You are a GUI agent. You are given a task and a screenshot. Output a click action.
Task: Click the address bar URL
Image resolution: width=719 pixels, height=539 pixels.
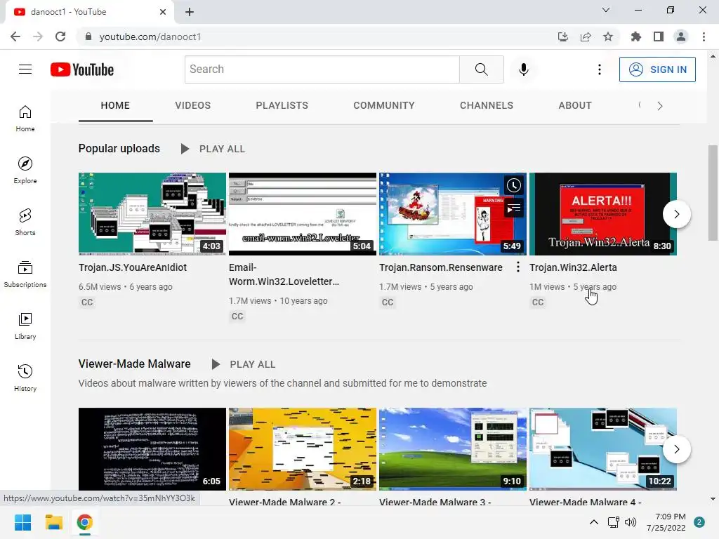coord(150,36)
